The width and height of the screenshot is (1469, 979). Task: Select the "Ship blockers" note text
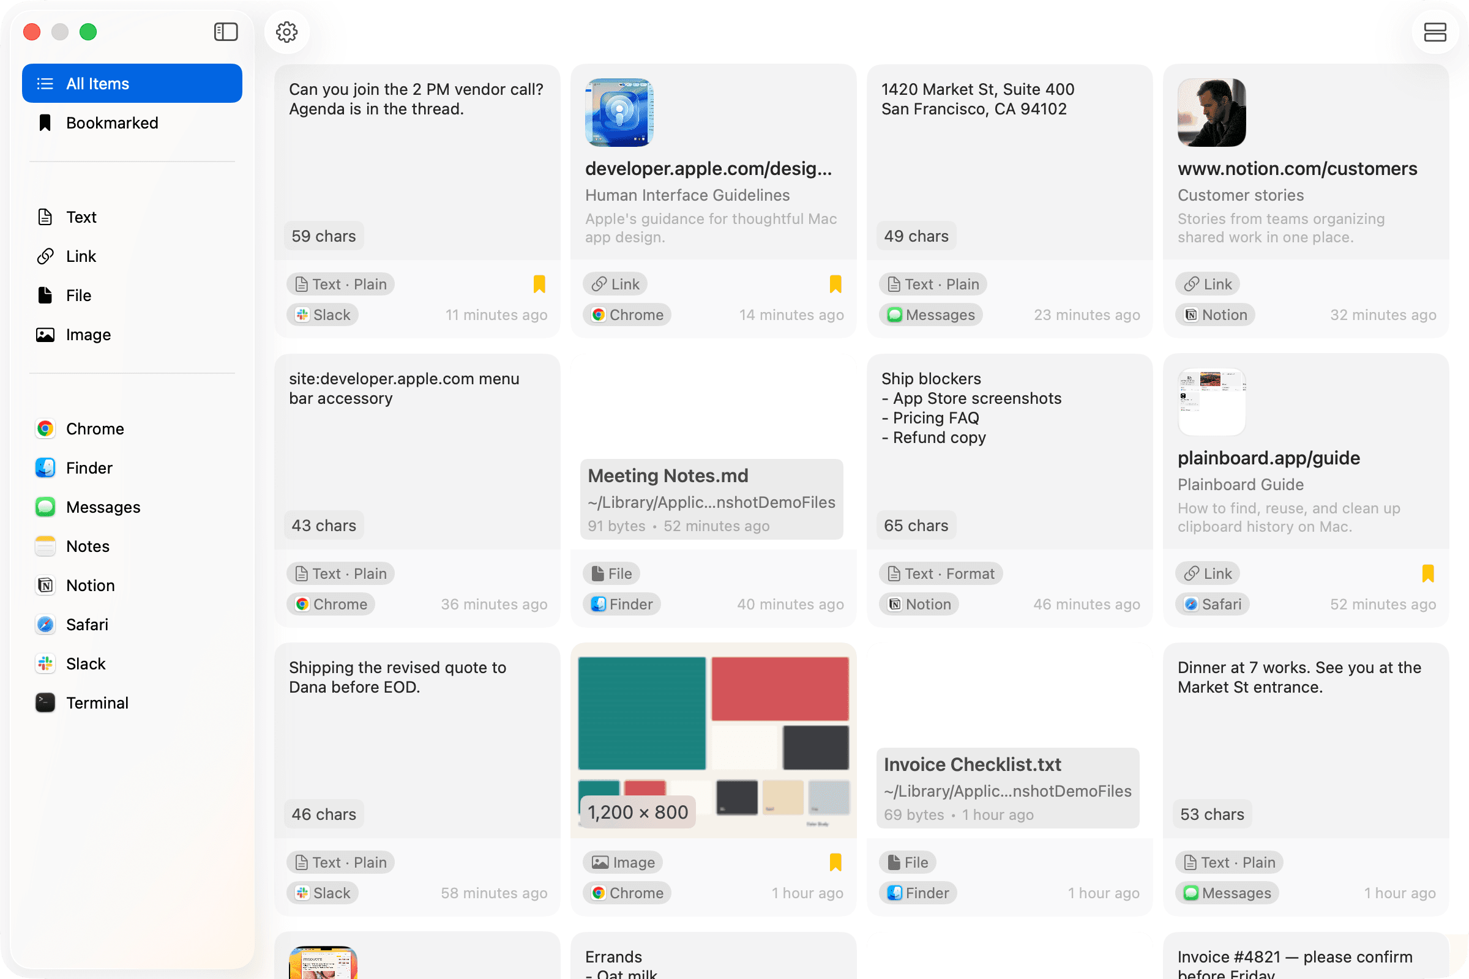[930, 378]
